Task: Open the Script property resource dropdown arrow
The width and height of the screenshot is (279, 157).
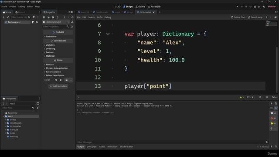Action: tap(71, 80)
